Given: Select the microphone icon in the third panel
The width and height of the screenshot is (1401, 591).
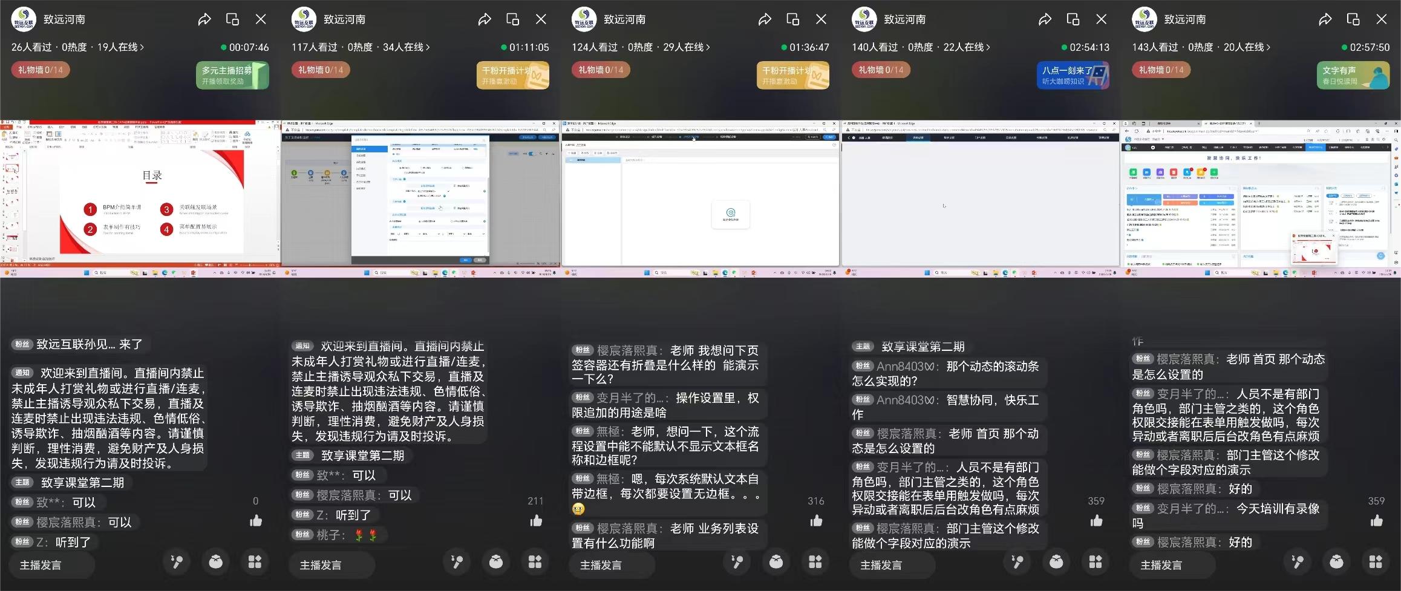Looking at the screenshot, I should tap(737, 562).
